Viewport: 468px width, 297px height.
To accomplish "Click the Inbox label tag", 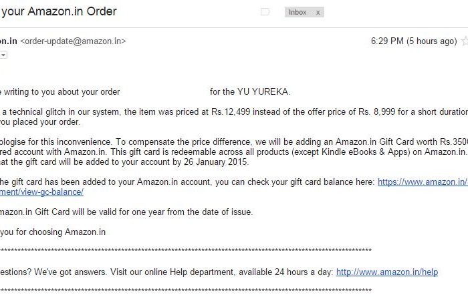I will pos(298,12).
